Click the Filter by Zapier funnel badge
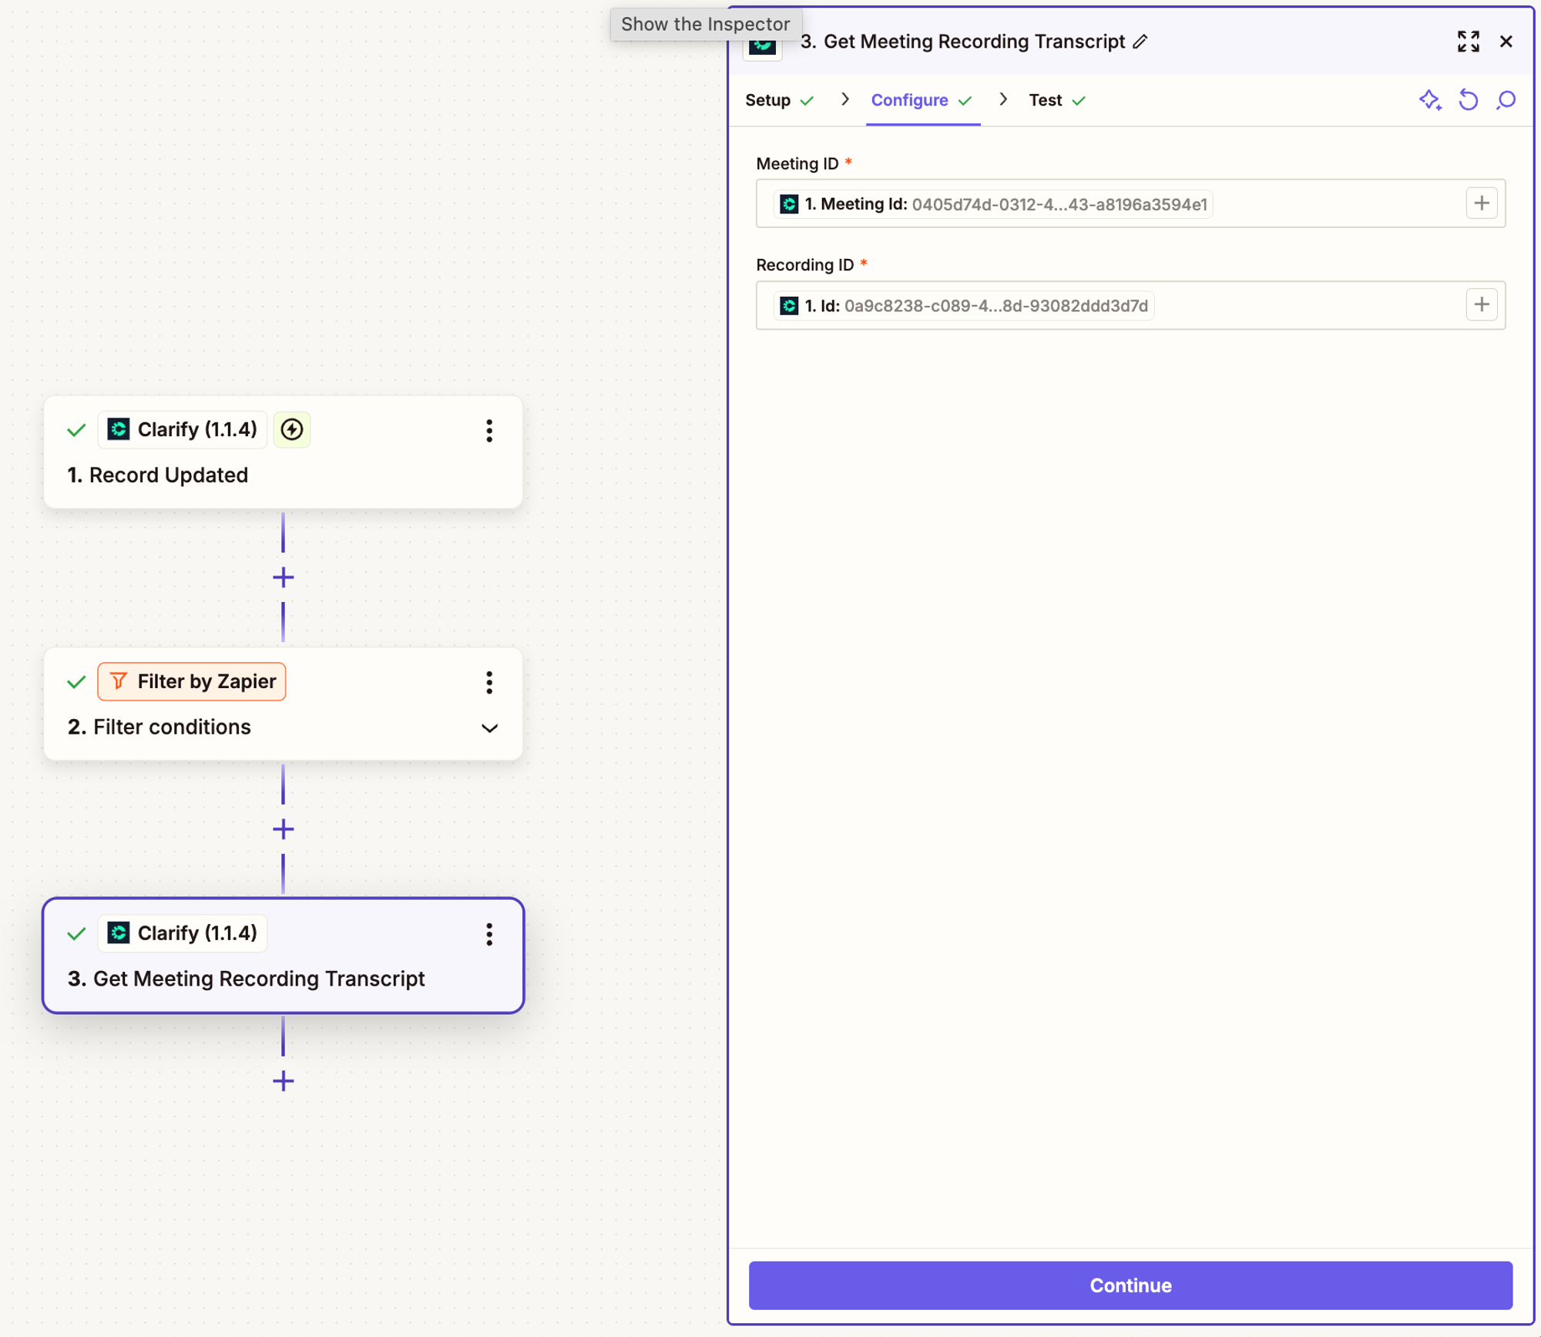Screen dimensions: 1541x1337 pos(192,681)
